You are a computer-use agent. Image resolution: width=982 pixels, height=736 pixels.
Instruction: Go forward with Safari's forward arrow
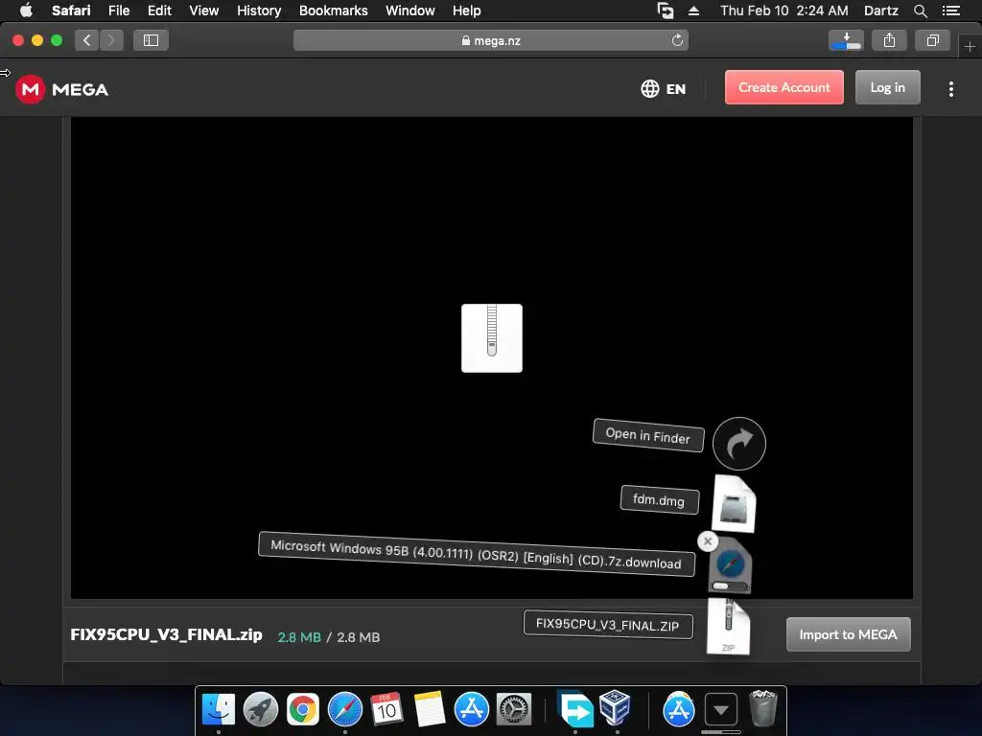coord(111,40)
